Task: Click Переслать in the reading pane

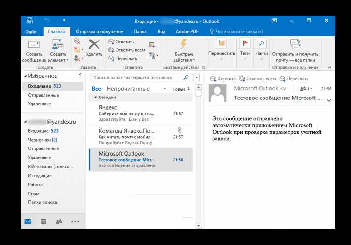Action: point(294,79)
